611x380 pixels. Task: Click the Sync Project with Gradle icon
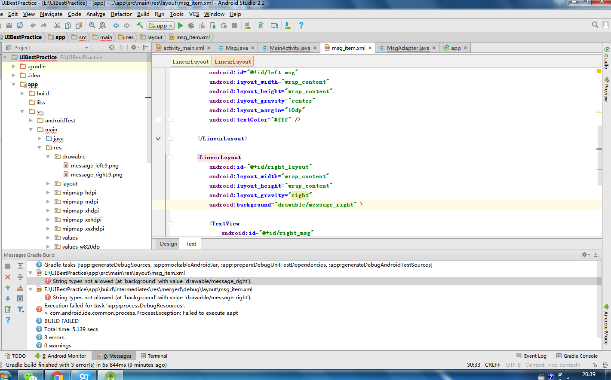tap(261, 25)
